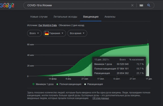Click the chart endpoint dot marker

(x=148, y=44)
